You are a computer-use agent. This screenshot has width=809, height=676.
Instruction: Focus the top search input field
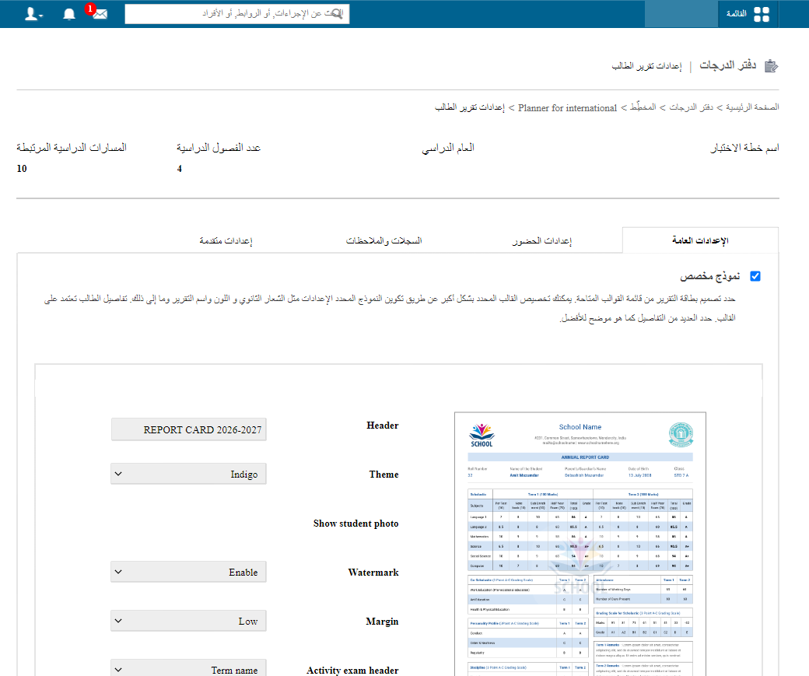coord(236,14)
